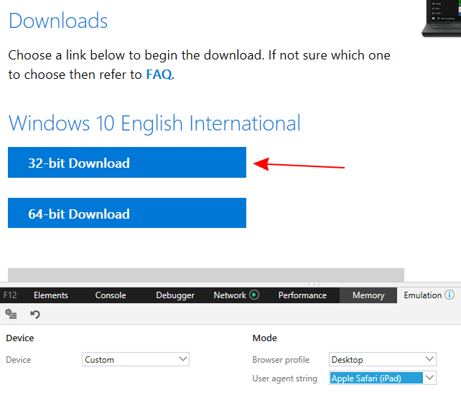This screenshot has width=461, height=395.
Task: Open the Console tab
Action: coord(111,295)
